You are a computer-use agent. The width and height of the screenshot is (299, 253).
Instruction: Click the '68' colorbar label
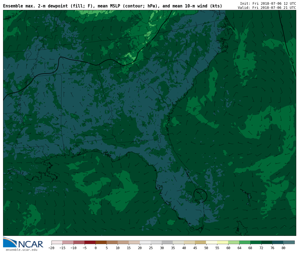tap(251, 248)
